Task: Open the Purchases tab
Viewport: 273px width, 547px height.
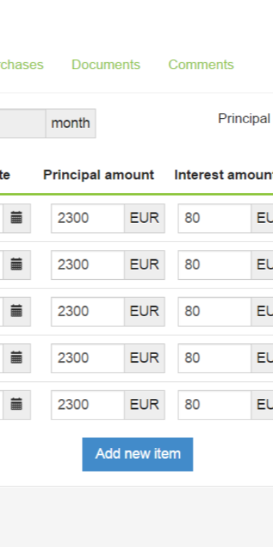Action: point(21,65)
